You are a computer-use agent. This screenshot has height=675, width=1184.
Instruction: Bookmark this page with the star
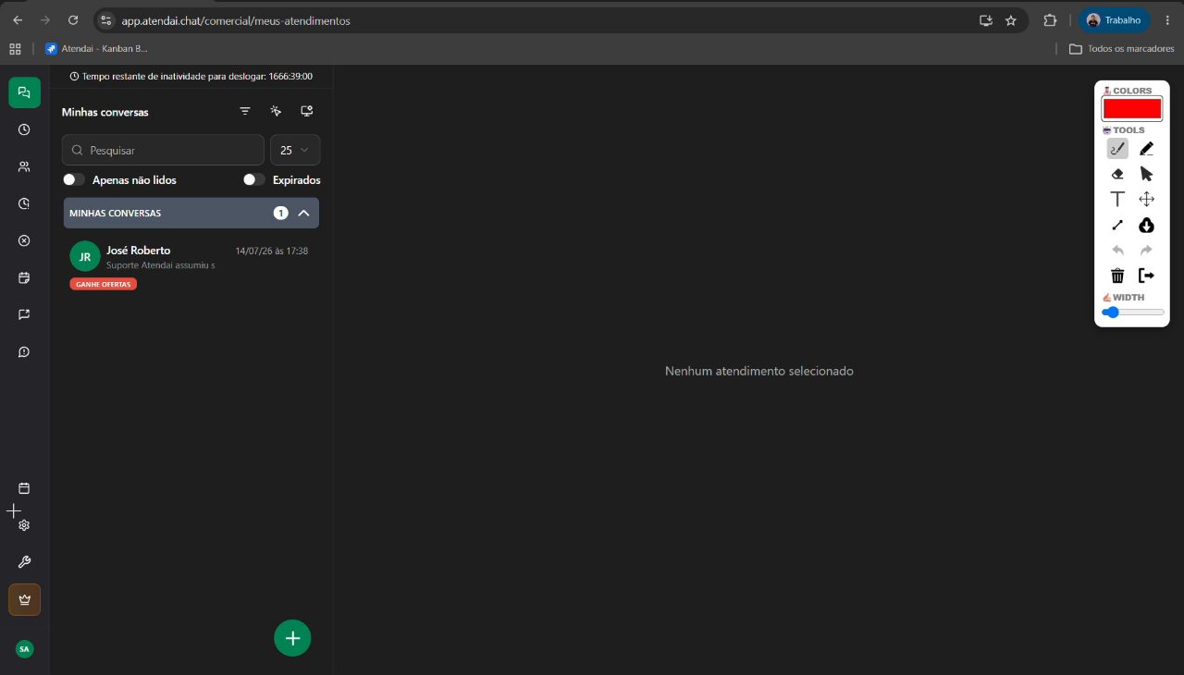click(1011, 20)
